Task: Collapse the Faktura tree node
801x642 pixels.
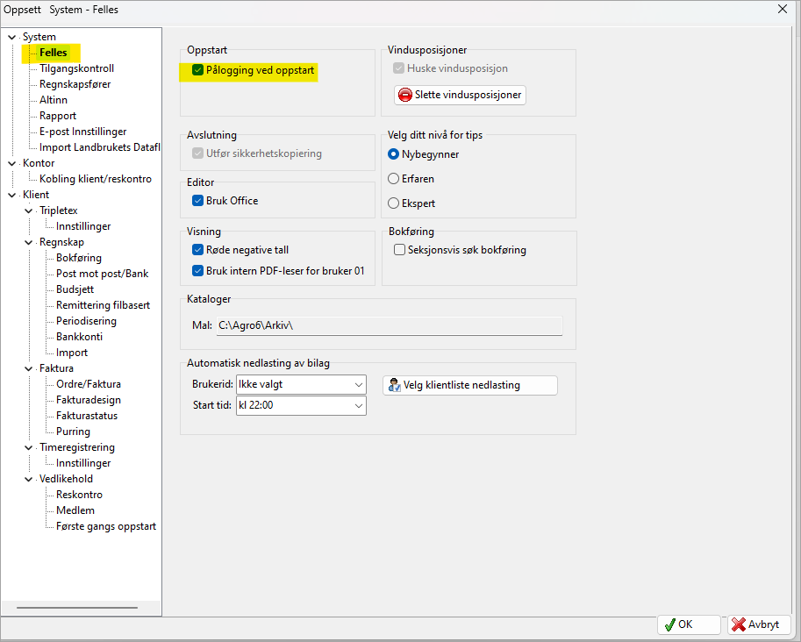Action: [29, 368]
